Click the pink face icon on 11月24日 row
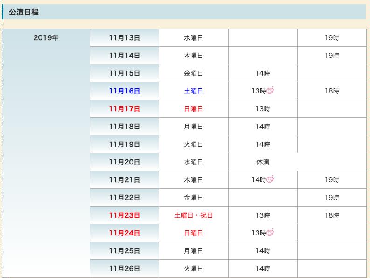 [271, 233]
